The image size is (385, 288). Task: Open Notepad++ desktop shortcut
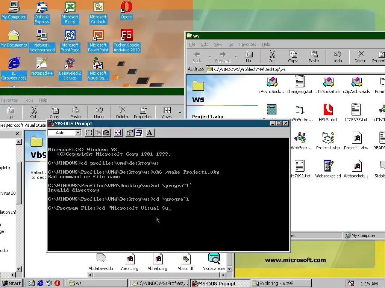click(x=42, y=67)
